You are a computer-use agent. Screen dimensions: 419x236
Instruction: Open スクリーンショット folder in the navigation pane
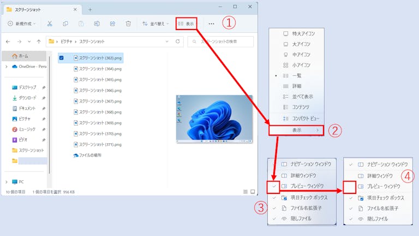[x=28, y=150]
